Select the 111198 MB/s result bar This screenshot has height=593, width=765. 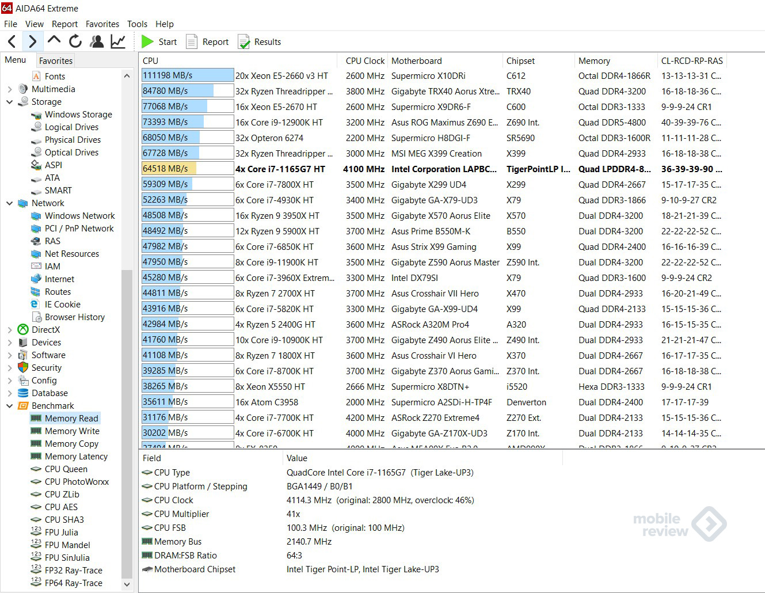(x=188, y=75)
